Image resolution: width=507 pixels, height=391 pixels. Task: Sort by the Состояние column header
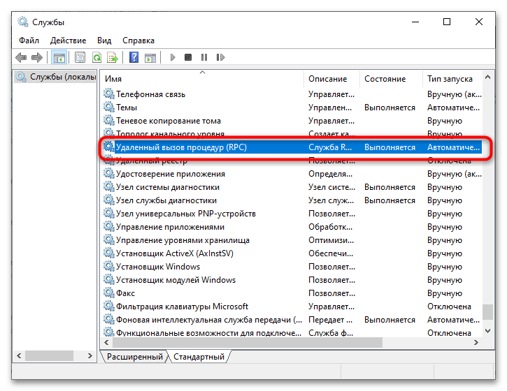coord(391,79)
